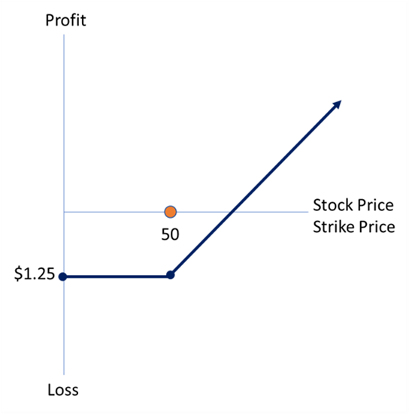Select the Loss axis label
This screenshot has height=414, width=409.
(x=63, y=390)
